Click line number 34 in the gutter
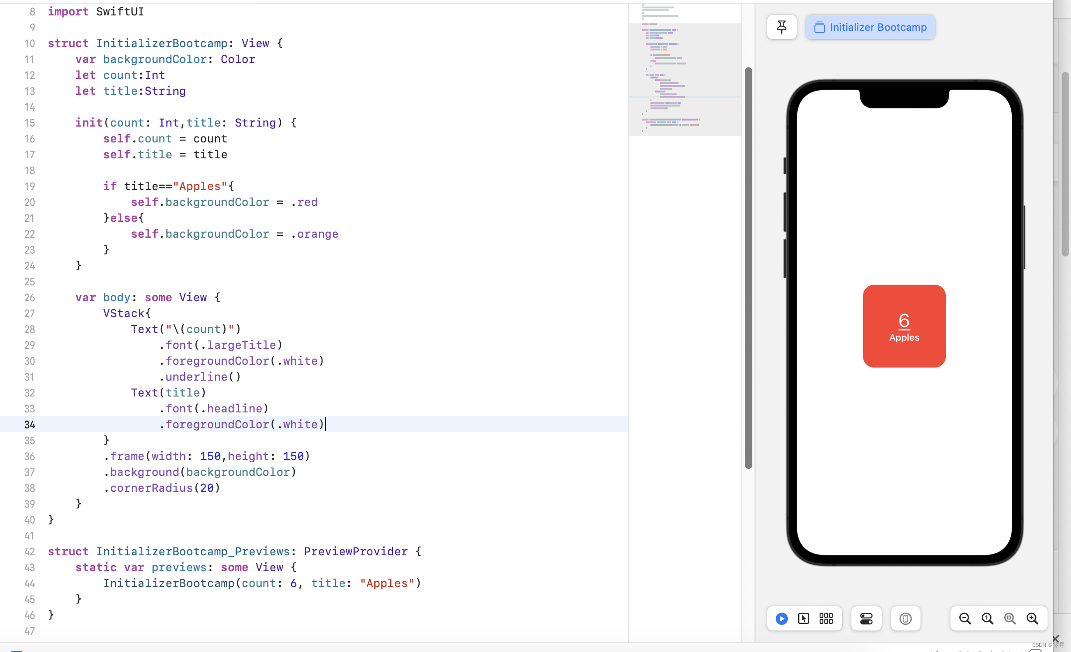This screenshot has height=652, width=1071. (30, 425)
